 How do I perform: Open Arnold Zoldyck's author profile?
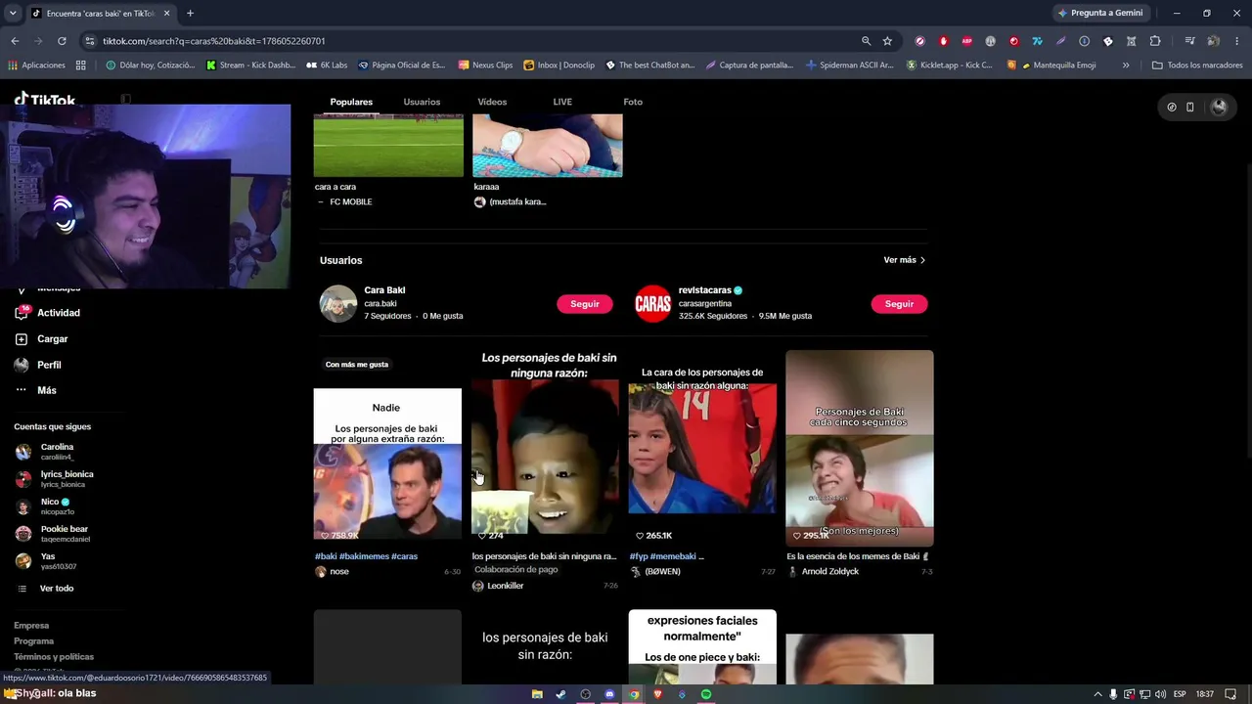(x=829, y=571)
